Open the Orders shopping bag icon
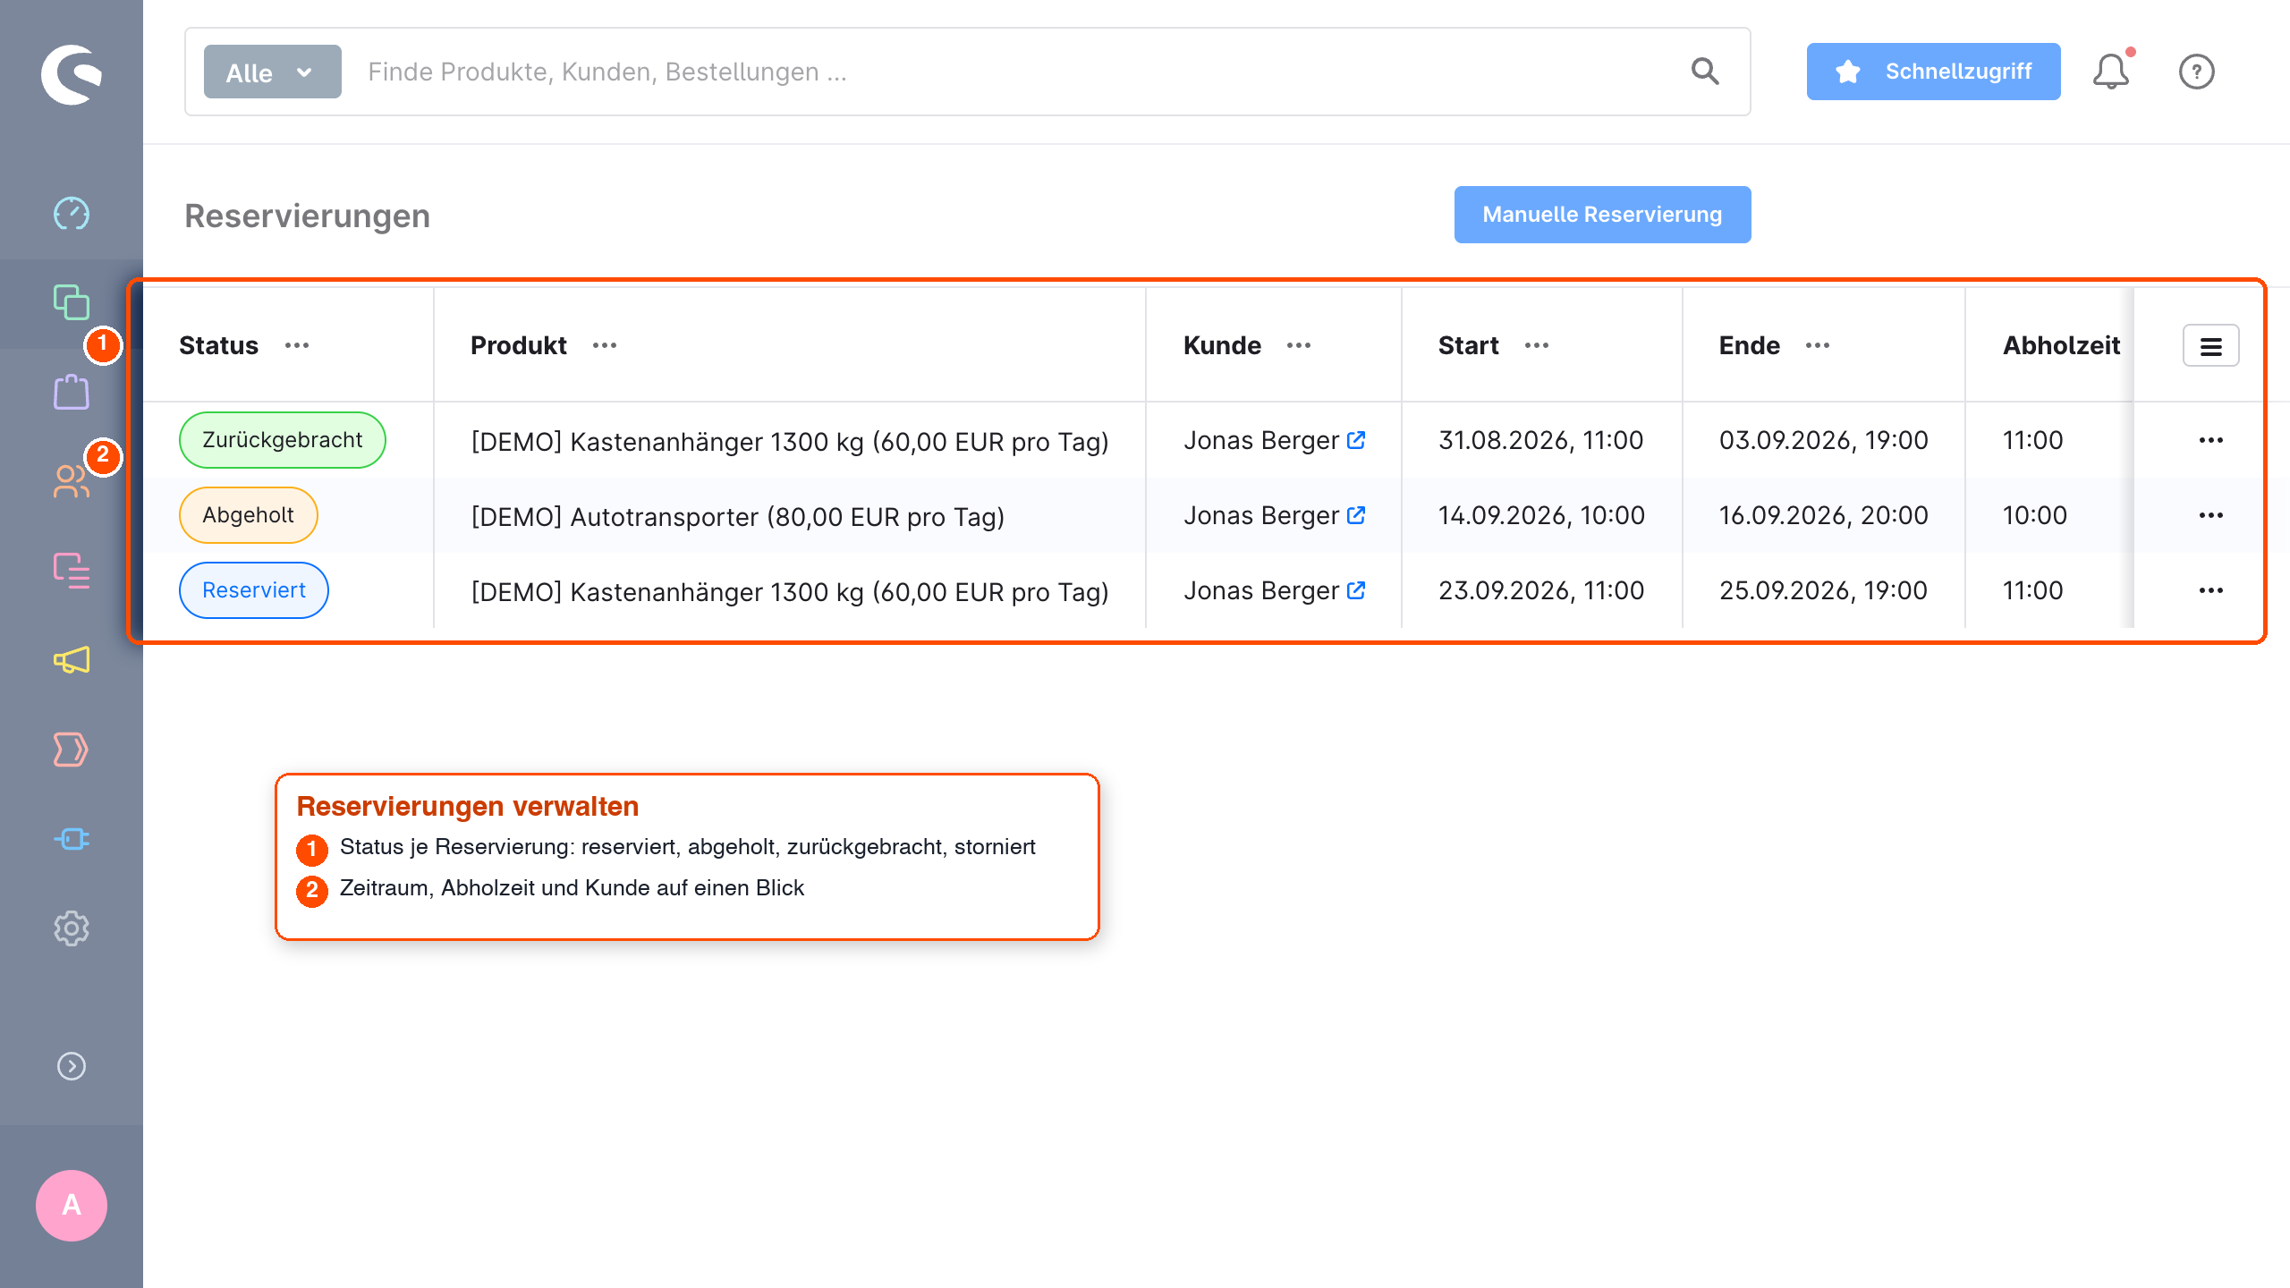The height and width of the screenshot is (1288, 2290). point(72,392)
